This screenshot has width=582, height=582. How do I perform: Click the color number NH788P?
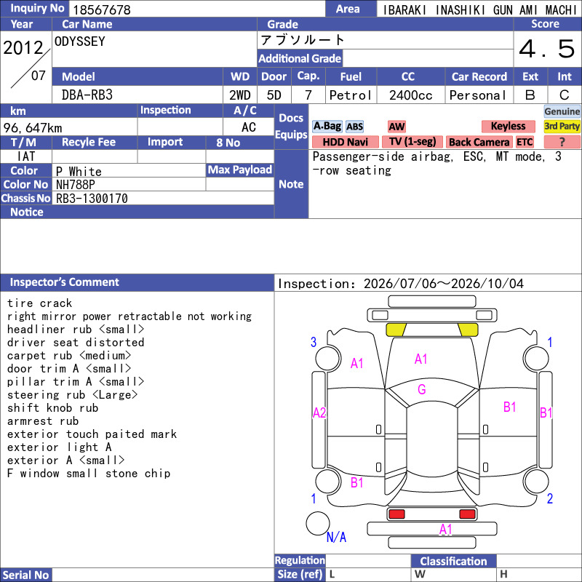[x=76, y=185]
